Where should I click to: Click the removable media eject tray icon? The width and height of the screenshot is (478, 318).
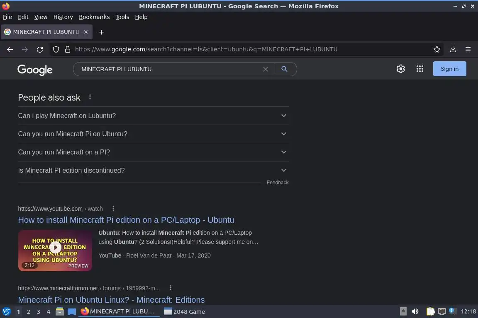(x=403, y=311)
